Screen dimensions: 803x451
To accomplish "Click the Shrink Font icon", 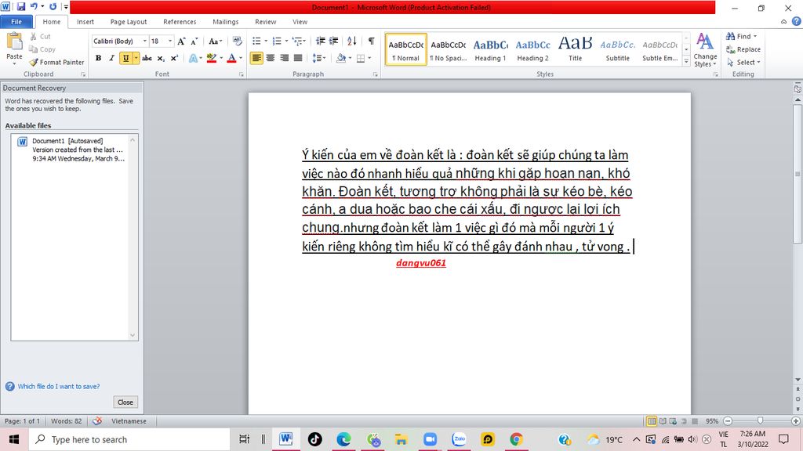I will click(x=194, y=41).
